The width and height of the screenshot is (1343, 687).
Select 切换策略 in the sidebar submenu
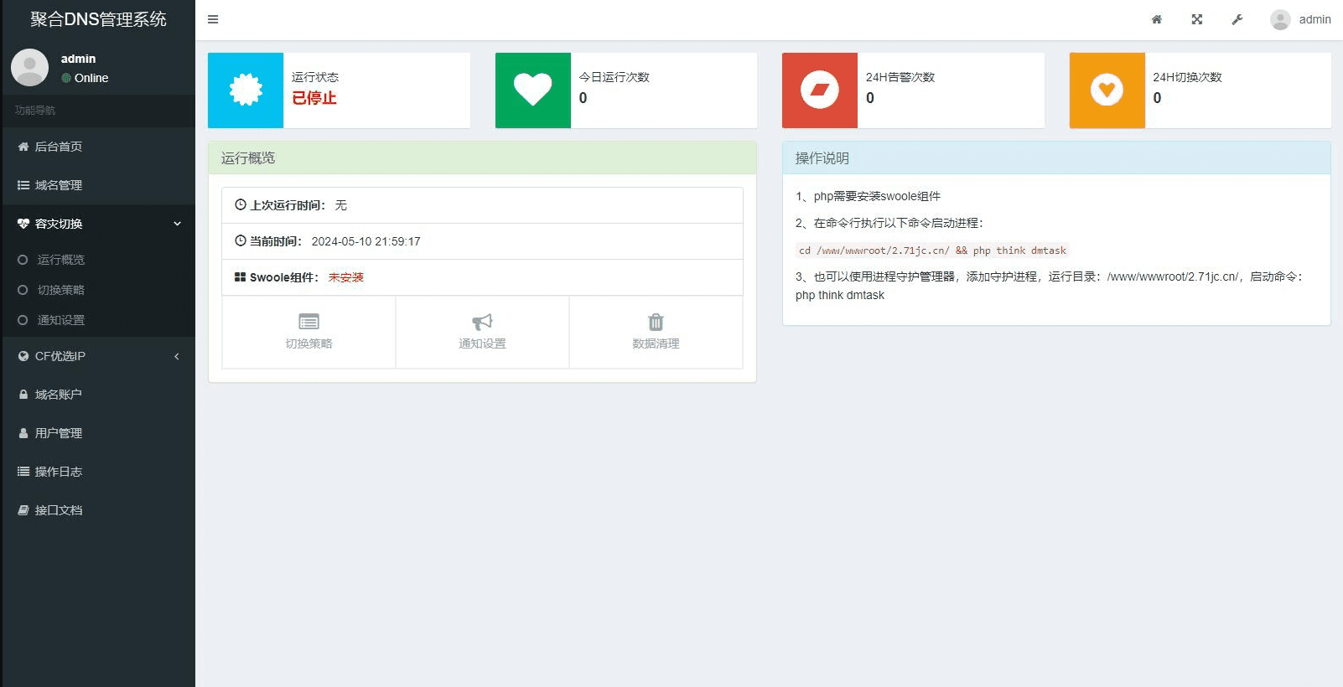pos(61,290)
